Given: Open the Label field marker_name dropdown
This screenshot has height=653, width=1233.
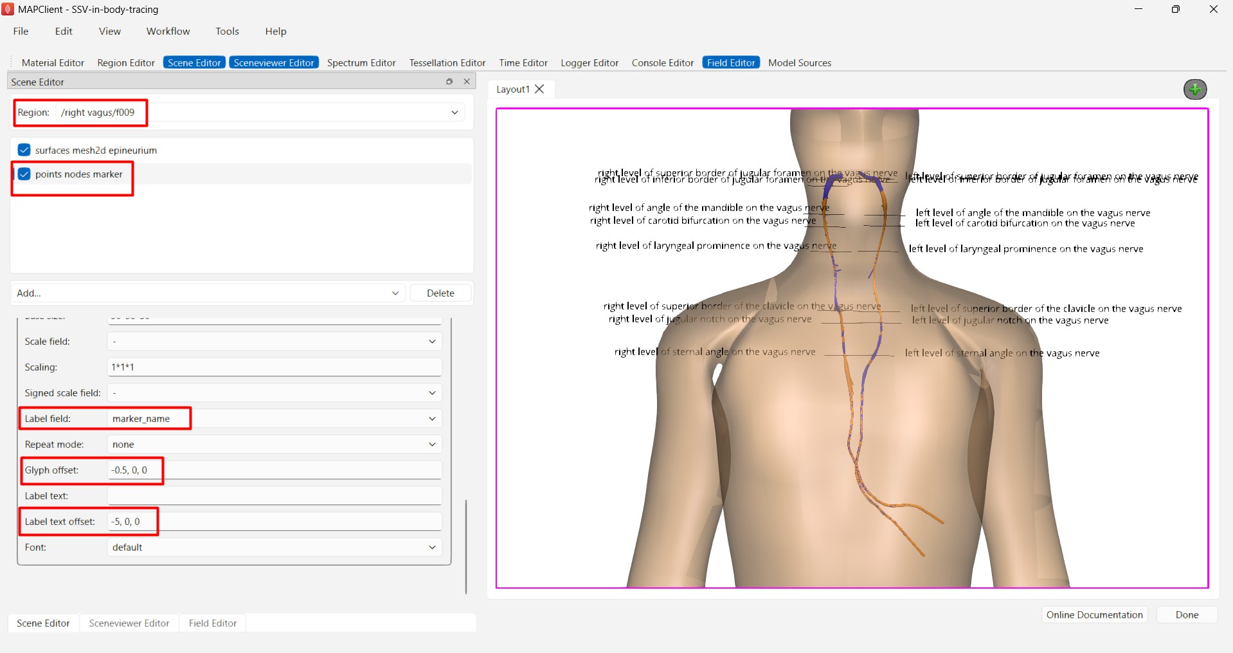Looking at the screenshot, I should pos(274,418).
